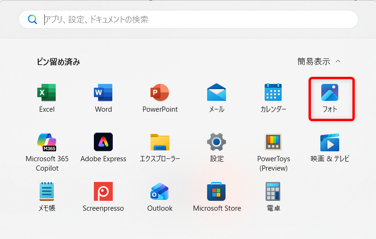Open the メール app
This screenshot has width=376, height=239.
click(217, 98)
